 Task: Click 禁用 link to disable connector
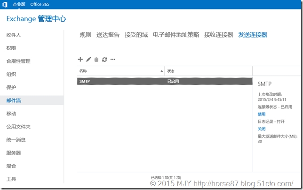click(x=261, y=114)
